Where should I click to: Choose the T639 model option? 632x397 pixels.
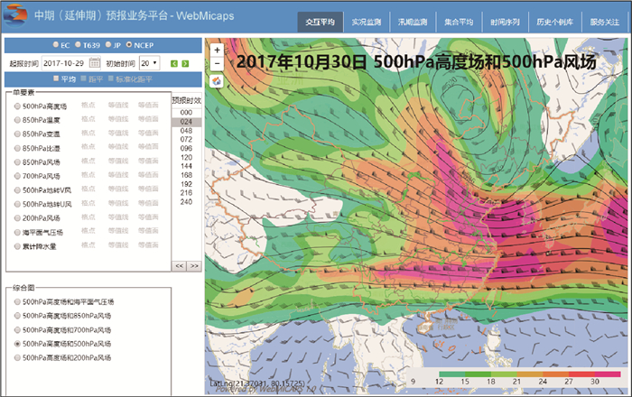(x=78, y=44)
